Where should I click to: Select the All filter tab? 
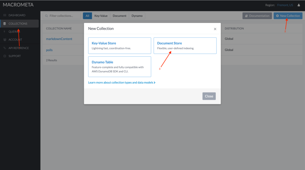tap(87, 16)
